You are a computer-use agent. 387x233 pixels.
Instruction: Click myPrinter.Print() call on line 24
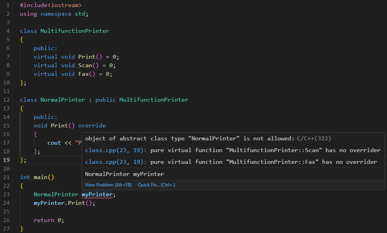[x=64, y=203]
